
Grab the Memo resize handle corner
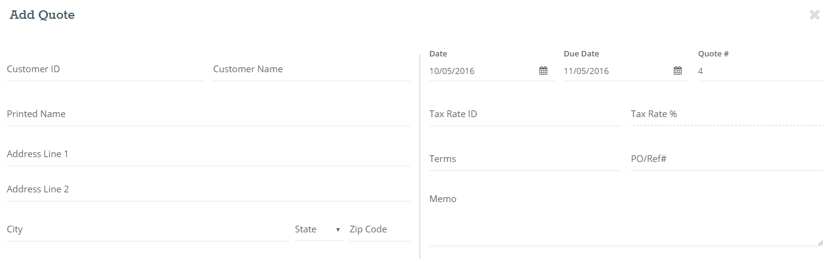[x=820, y=242]
